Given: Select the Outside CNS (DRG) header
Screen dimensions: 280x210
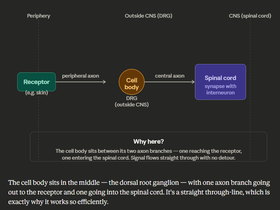Looking at the screenshot, I should [149, 16].
